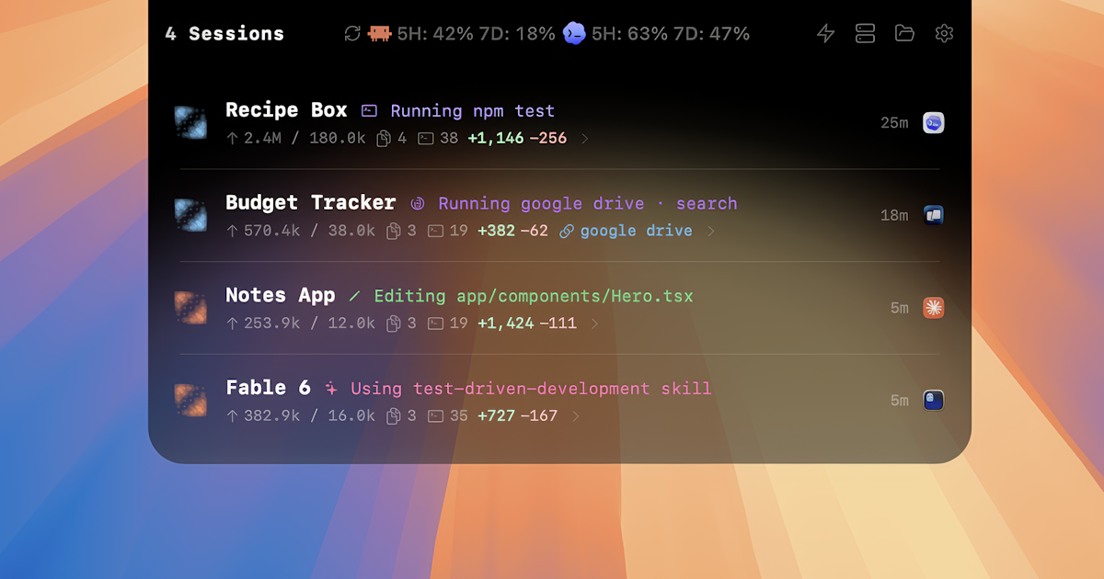Screen dimensions: 1104x579
Task: Click the link chain icon beside google drive
Action: coord(567,231)
